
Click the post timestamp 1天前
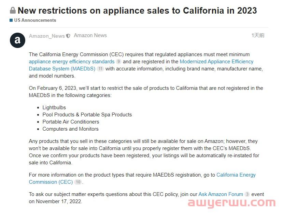point(258,35)
